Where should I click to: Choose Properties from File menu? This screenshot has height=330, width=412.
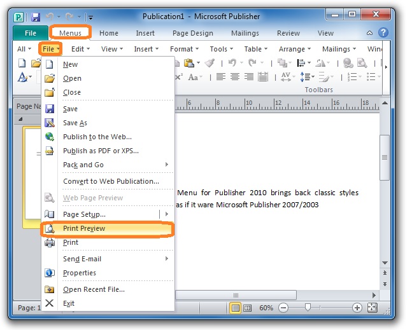(108, 273)
